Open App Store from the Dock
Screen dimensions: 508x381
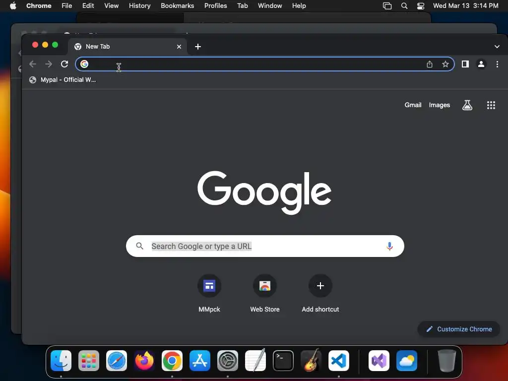(200, 361)
